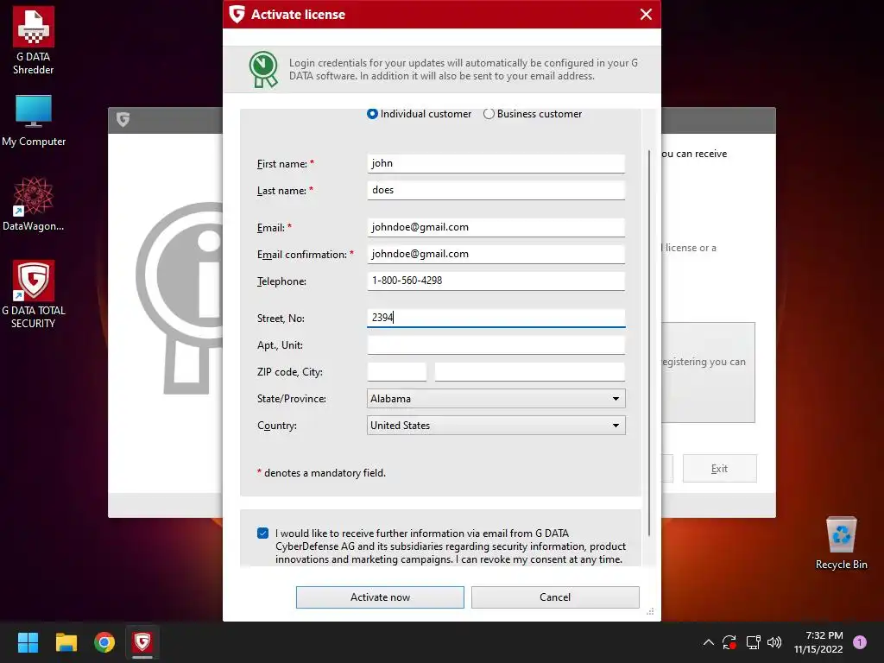Expand the Country dropdown showing United States
This screenshot has width=884, height=663.
tap(496, 425)
